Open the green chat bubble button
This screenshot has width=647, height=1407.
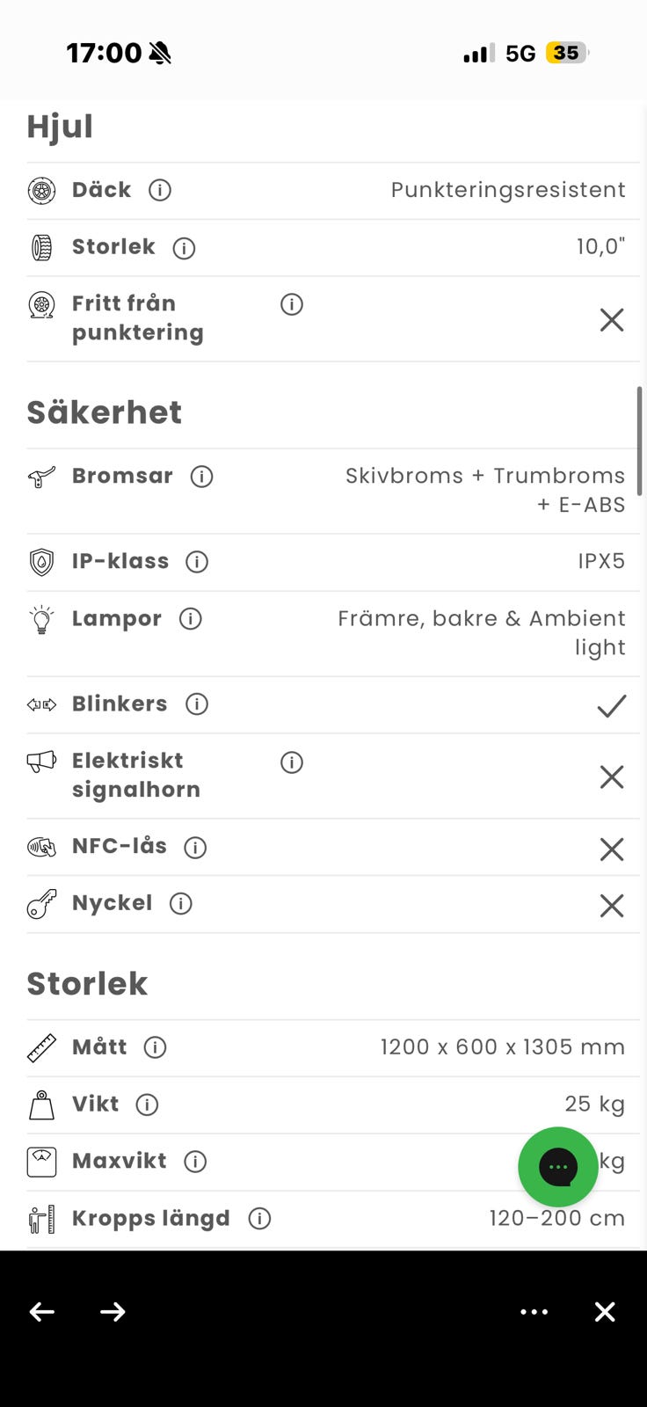click(558, 1167)
